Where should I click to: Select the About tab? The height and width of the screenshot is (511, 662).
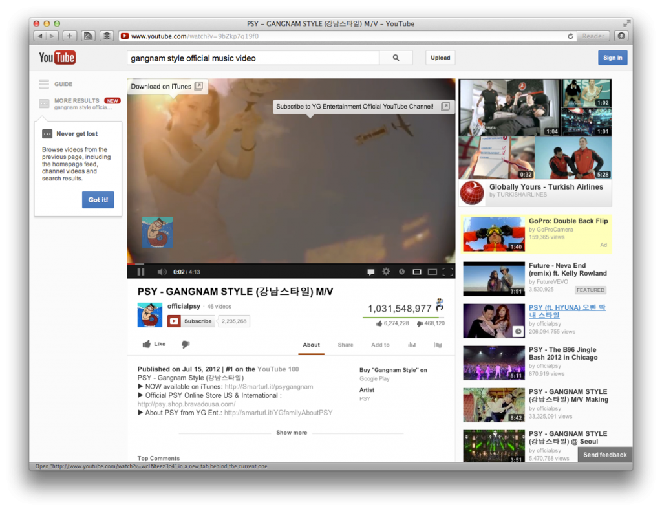pyautogui.click(x=311, y=345)
